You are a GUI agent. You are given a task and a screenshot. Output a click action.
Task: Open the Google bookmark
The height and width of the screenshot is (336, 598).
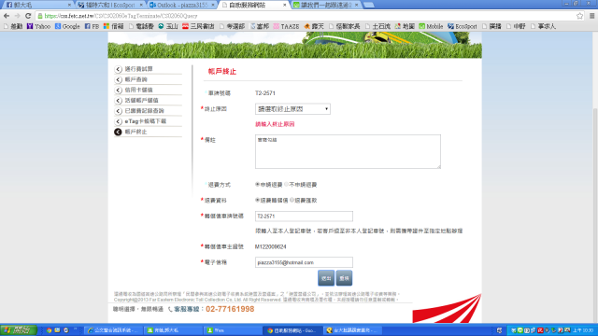[x=67, y=26]
